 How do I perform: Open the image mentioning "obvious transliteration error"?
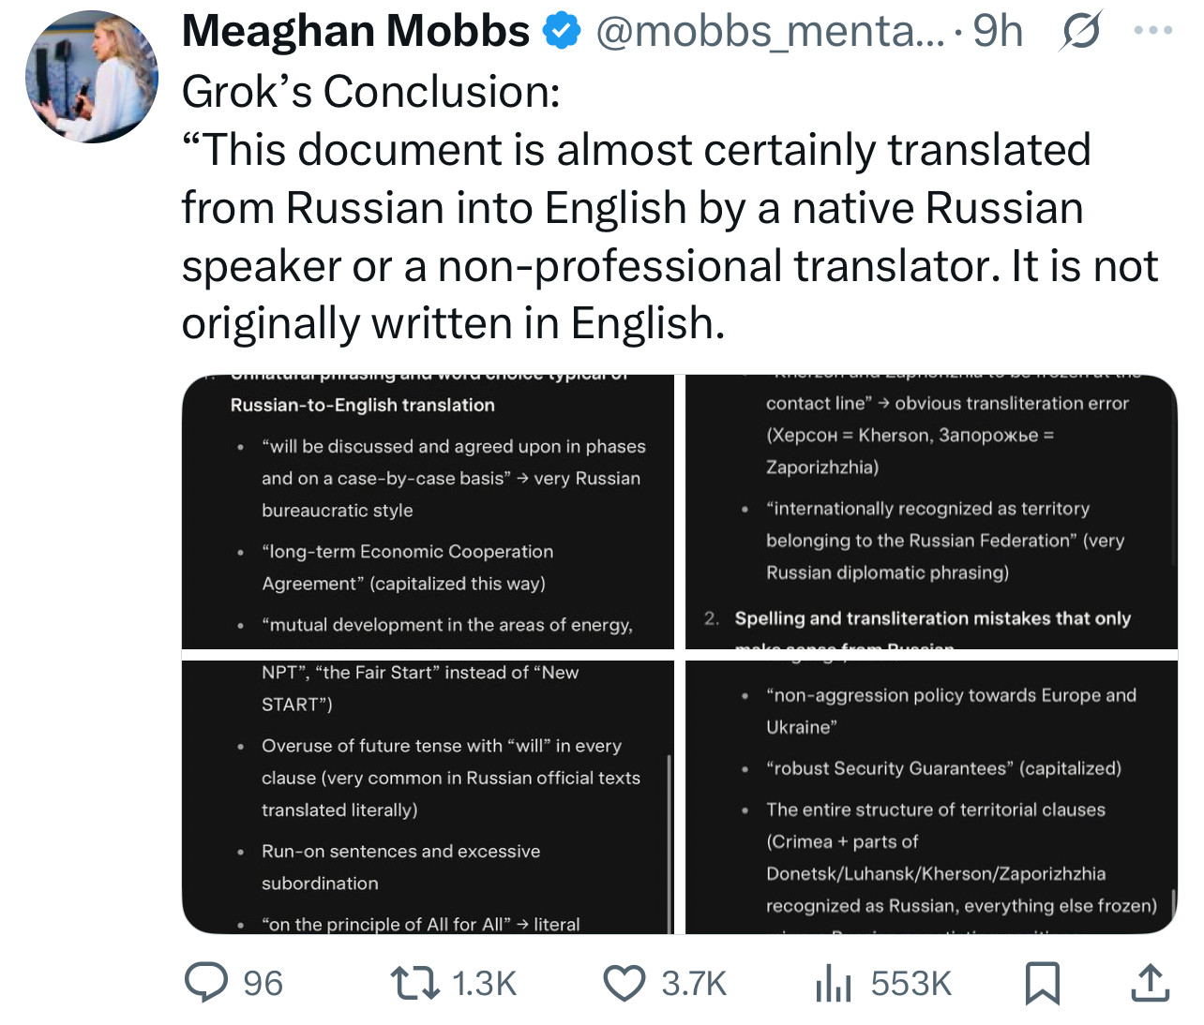pyautogui.click(x=931, y=512)
